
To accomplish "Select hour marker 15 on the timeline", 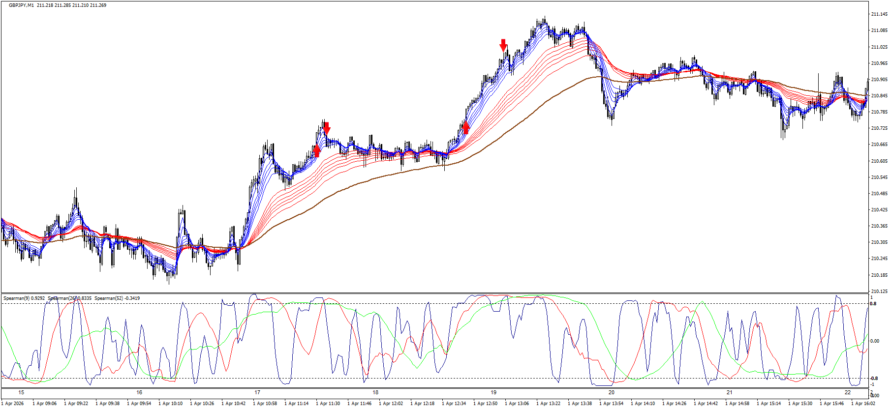I will point(21,392).
